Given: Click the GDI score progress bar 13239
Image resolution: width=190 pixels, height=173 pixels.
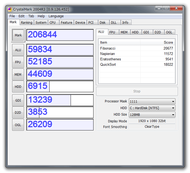Looking at the screenshot, I should [x=60, y=100].
